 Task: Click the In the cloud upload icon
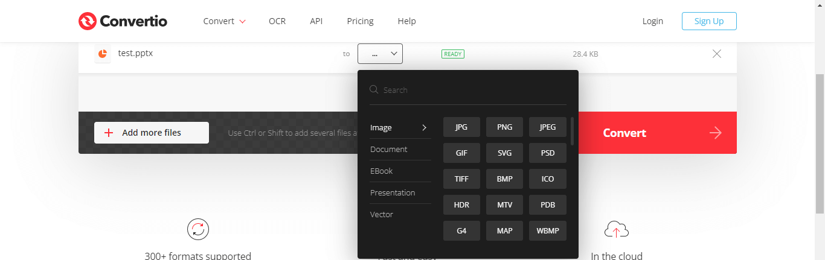click(617, 229)
